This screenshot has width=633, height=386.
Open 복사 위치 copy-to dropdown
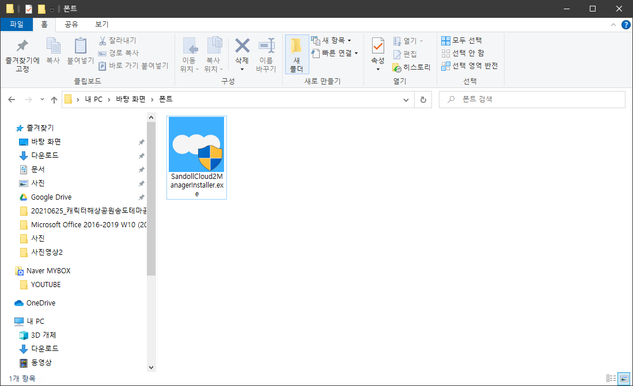[214, 55]
